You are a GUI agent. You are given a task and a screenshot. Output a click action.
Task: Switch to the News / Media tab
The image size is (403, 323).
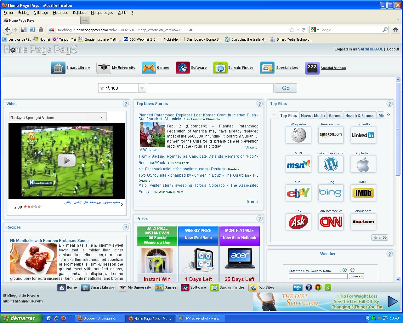[x=313, y=115]
